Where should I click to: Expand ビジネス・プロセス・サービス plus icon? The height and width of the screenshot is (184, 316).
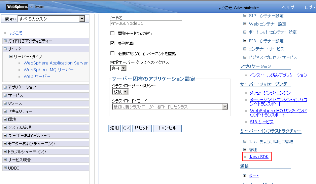point(245,57)
